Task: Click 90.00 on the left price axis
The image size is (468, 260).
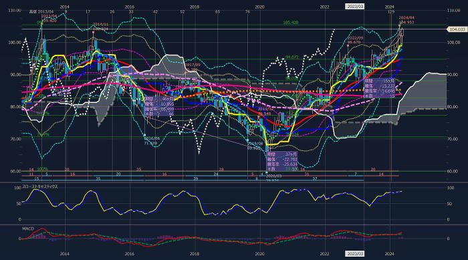Action: click(15, 75)
